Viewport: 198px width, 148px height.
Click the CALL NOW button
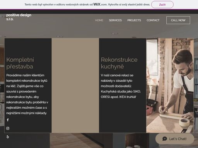[x=178, y=20]
